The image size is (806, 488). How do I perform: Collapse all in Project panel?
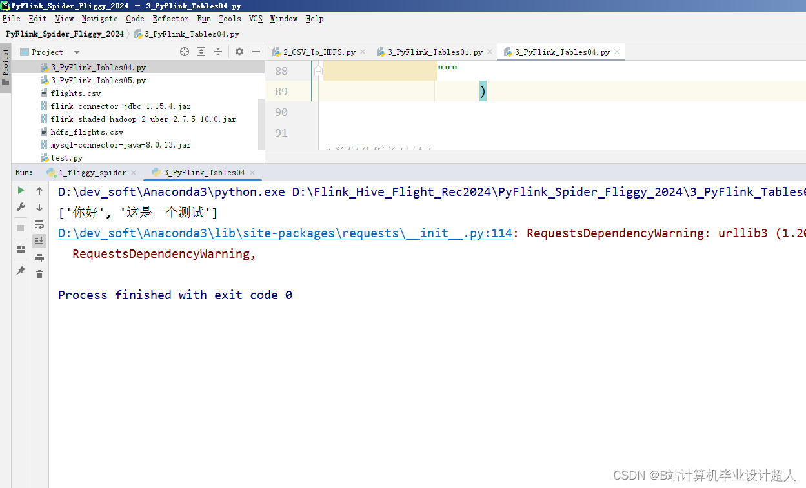218,52
